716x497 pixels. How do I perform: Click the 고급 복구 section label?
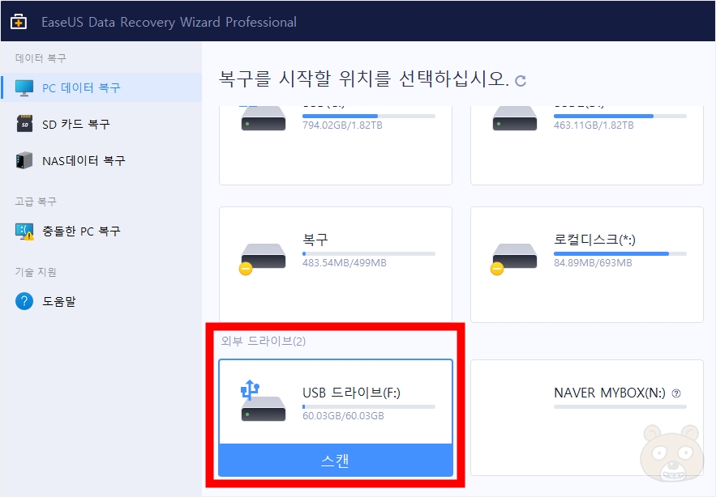pyautogui.click(x=36, y=202)
